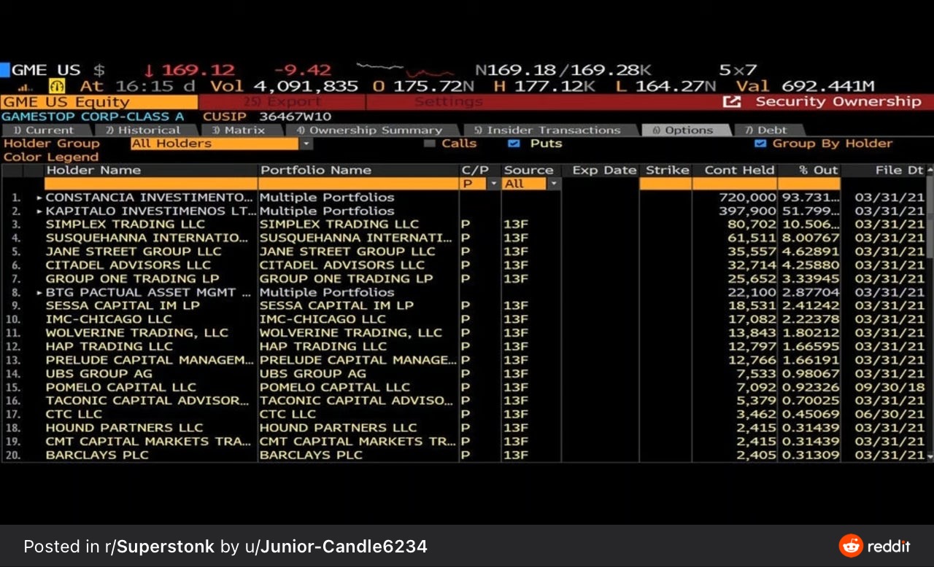Image resolution: width=934 pixels, height=567 pixels.
Task: Uncheck the Puts checkbox
Action: pos(514,144)
